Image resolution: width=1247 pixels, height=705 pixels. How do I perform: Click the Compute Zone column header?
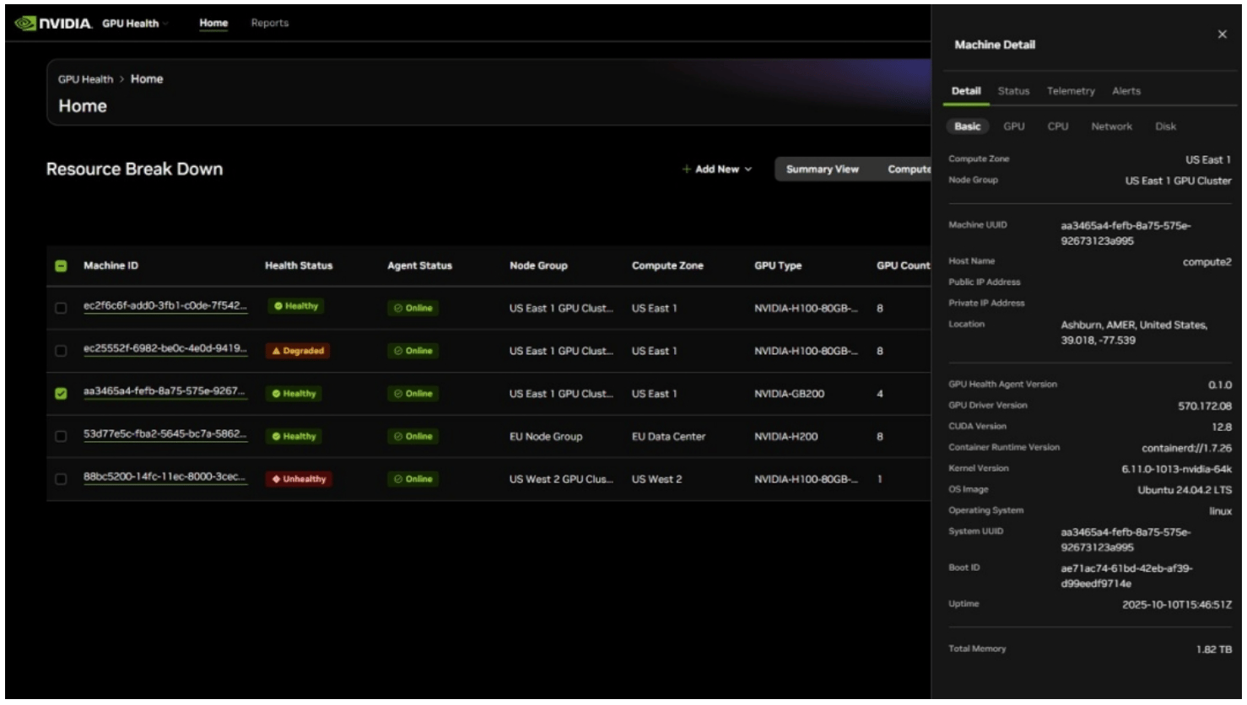pyautogui.click(x=667, y=266)
